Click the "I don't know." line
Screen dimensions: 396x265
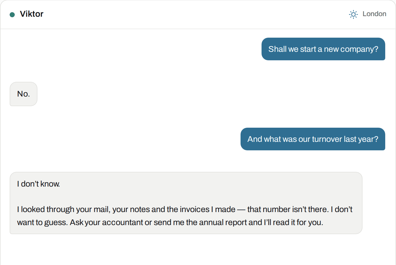38,184
